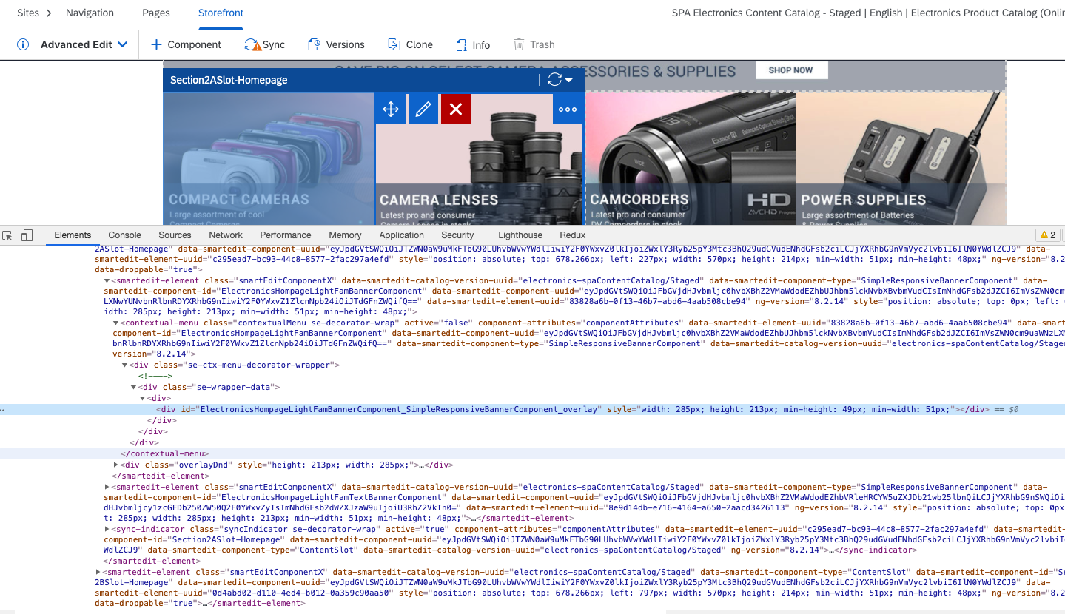The width and height of the screenshot is (1065, 614).
Task: Open the DevTools Lighthouse tab
Action: tap(520, 235)
